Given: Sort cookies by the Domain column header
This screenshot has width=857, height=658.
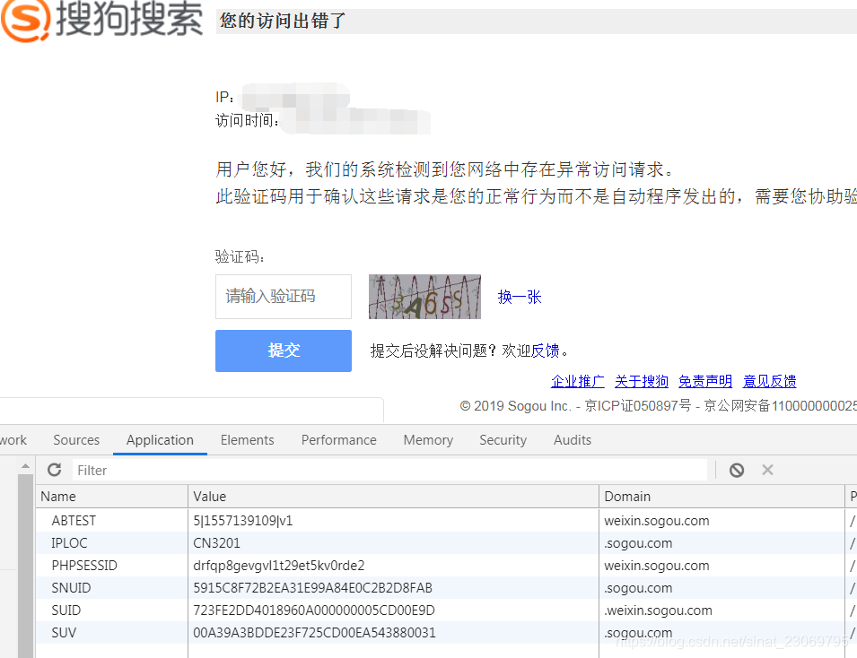Looking at the screenshot, I should click(721, 497).
